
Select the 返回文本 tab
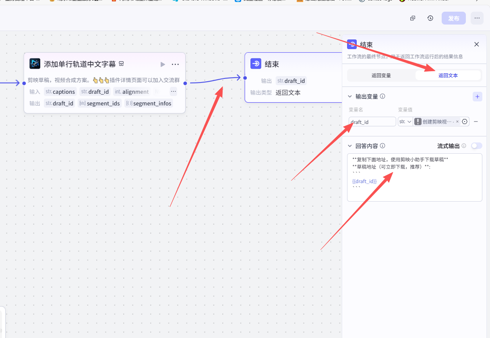448,75
